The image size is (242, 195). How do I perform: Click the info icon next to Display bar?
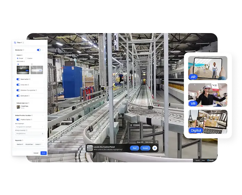(x=23, y=50)
